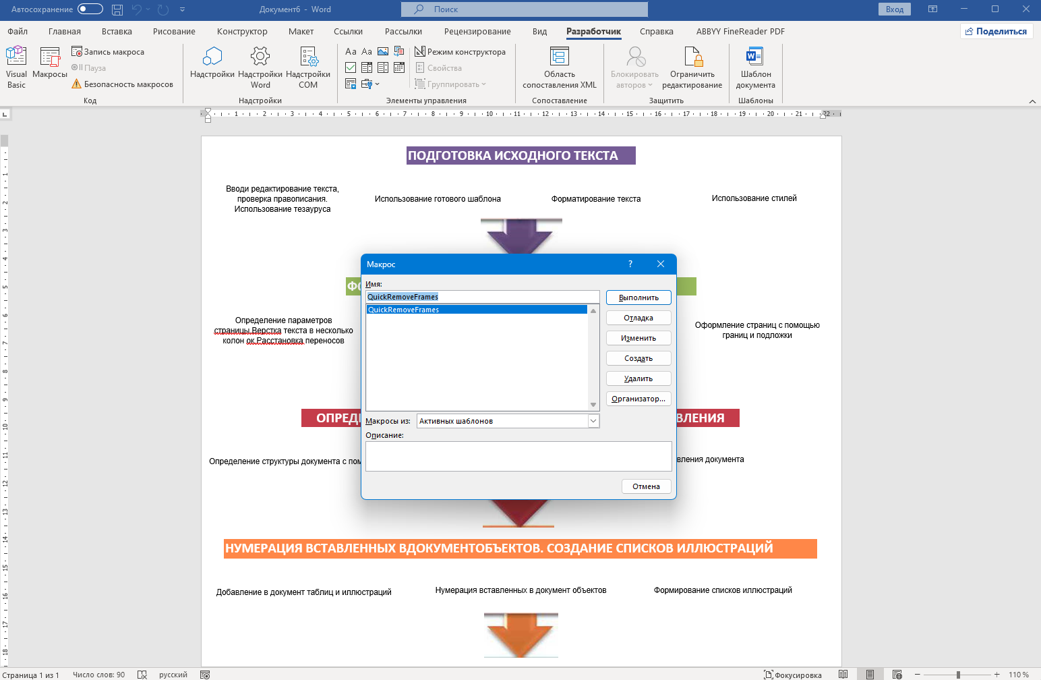Click the Макросы ribbon icon
Image resolution: width=1041 pixels, height=680 pixels.
tap(50, 63)
